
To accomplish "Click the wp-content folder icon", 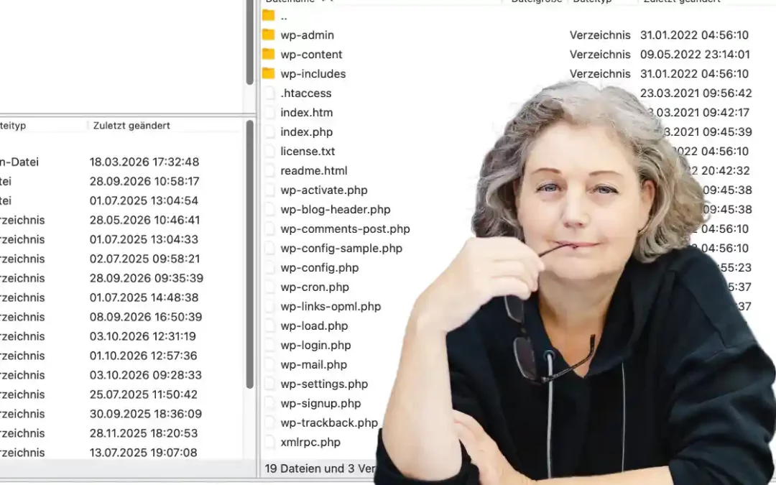I will 268,54.
